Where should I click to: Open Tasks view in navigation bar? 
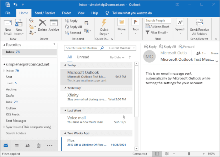coord(38,145)
